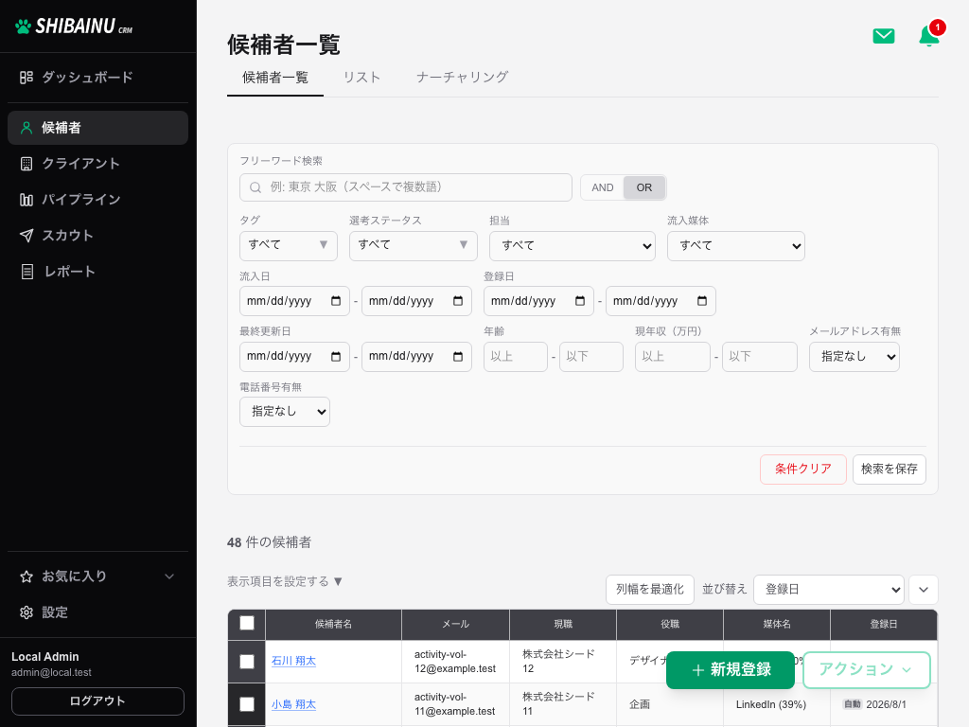Click the 媒体名 column header

777,625
